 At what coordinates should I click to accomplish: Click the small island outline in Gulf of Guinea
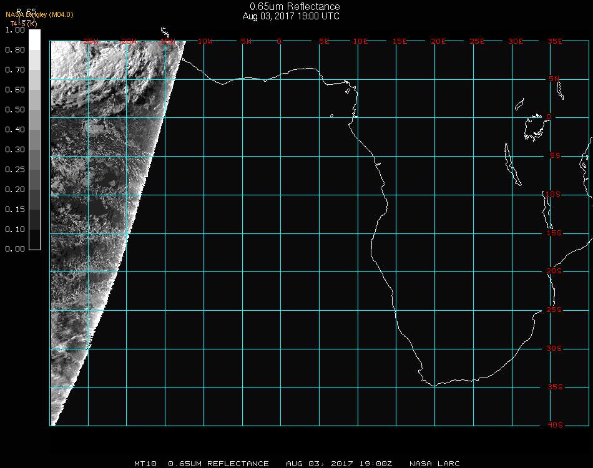(331, 115)
